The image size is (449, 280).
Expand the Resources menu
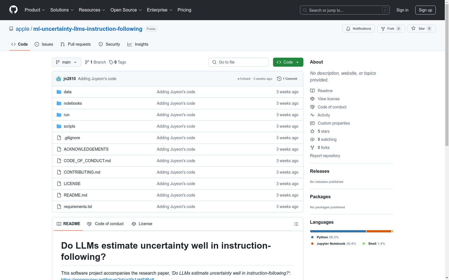pos(92,10)
